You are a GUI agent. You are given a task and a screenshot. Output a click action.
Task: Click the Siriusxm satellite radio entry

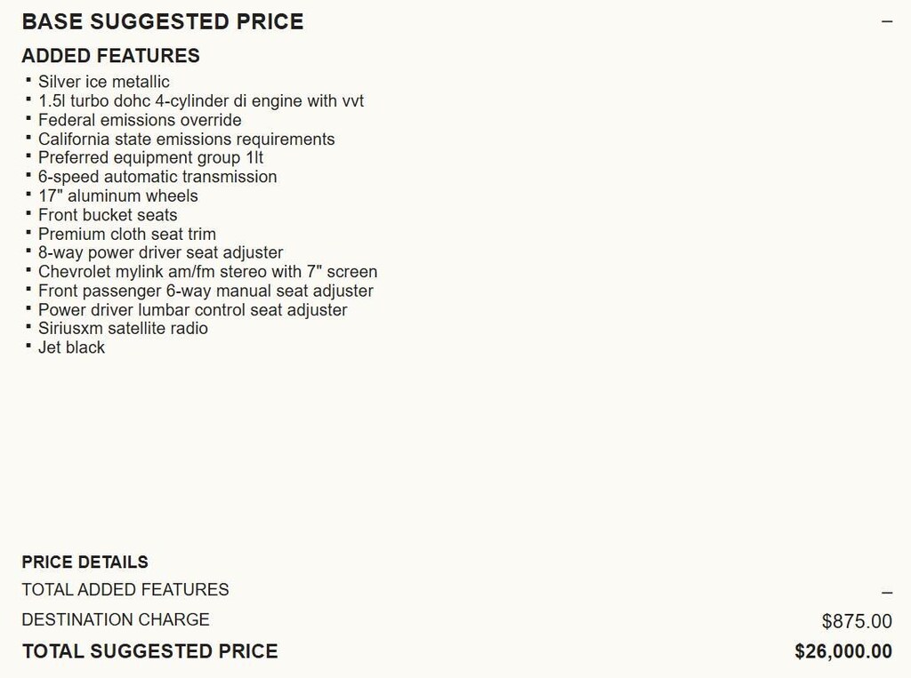tap(123, 329)
